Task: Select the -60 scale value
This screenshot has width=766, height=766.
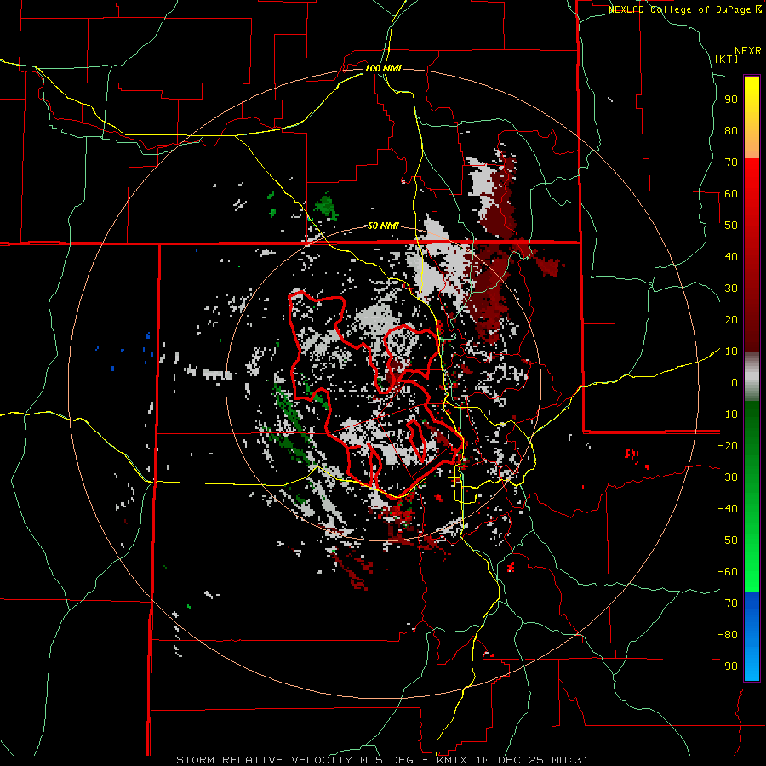Action: (728, 572)
